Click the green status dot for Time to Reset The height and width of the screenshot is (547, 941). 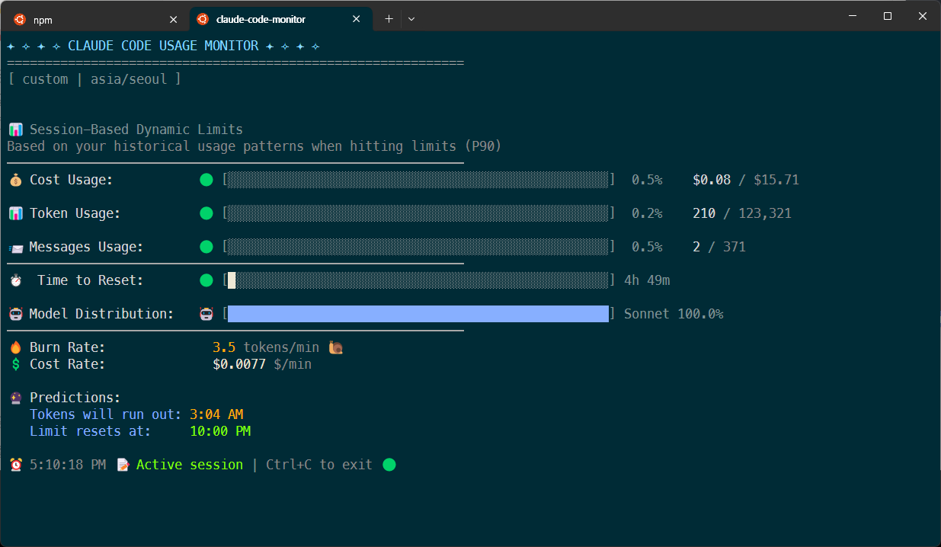pyautogui.click(x=206, y=281)
